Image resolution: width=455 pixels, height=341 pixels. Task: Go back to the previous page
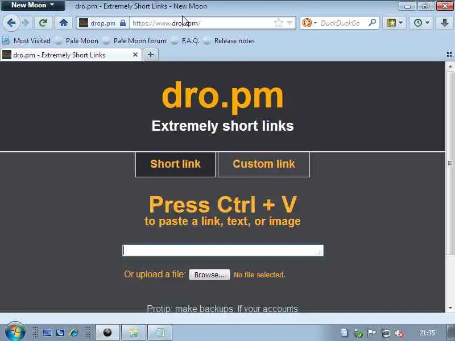(x=11, y=23)
